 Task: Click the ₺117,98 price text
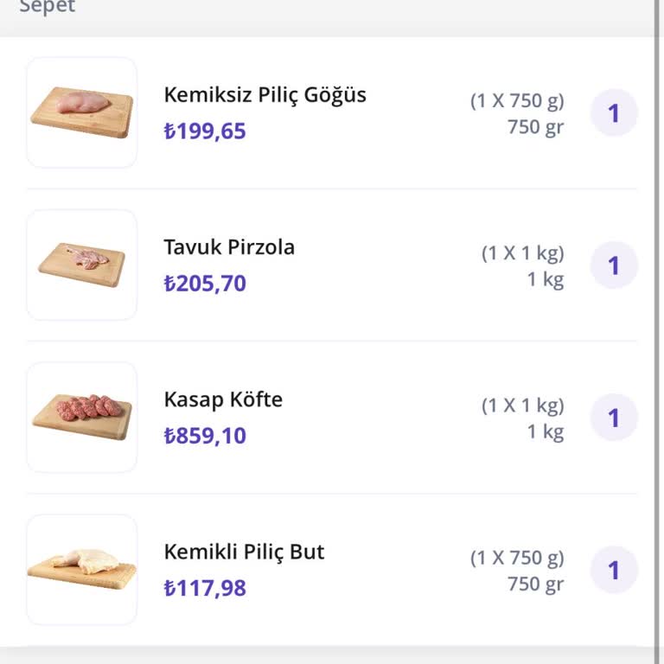[x=205, y=588]
